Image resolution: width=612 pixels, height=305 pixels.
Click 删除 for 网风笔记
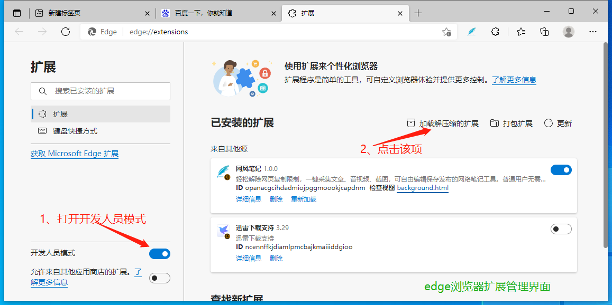(276, 199)
